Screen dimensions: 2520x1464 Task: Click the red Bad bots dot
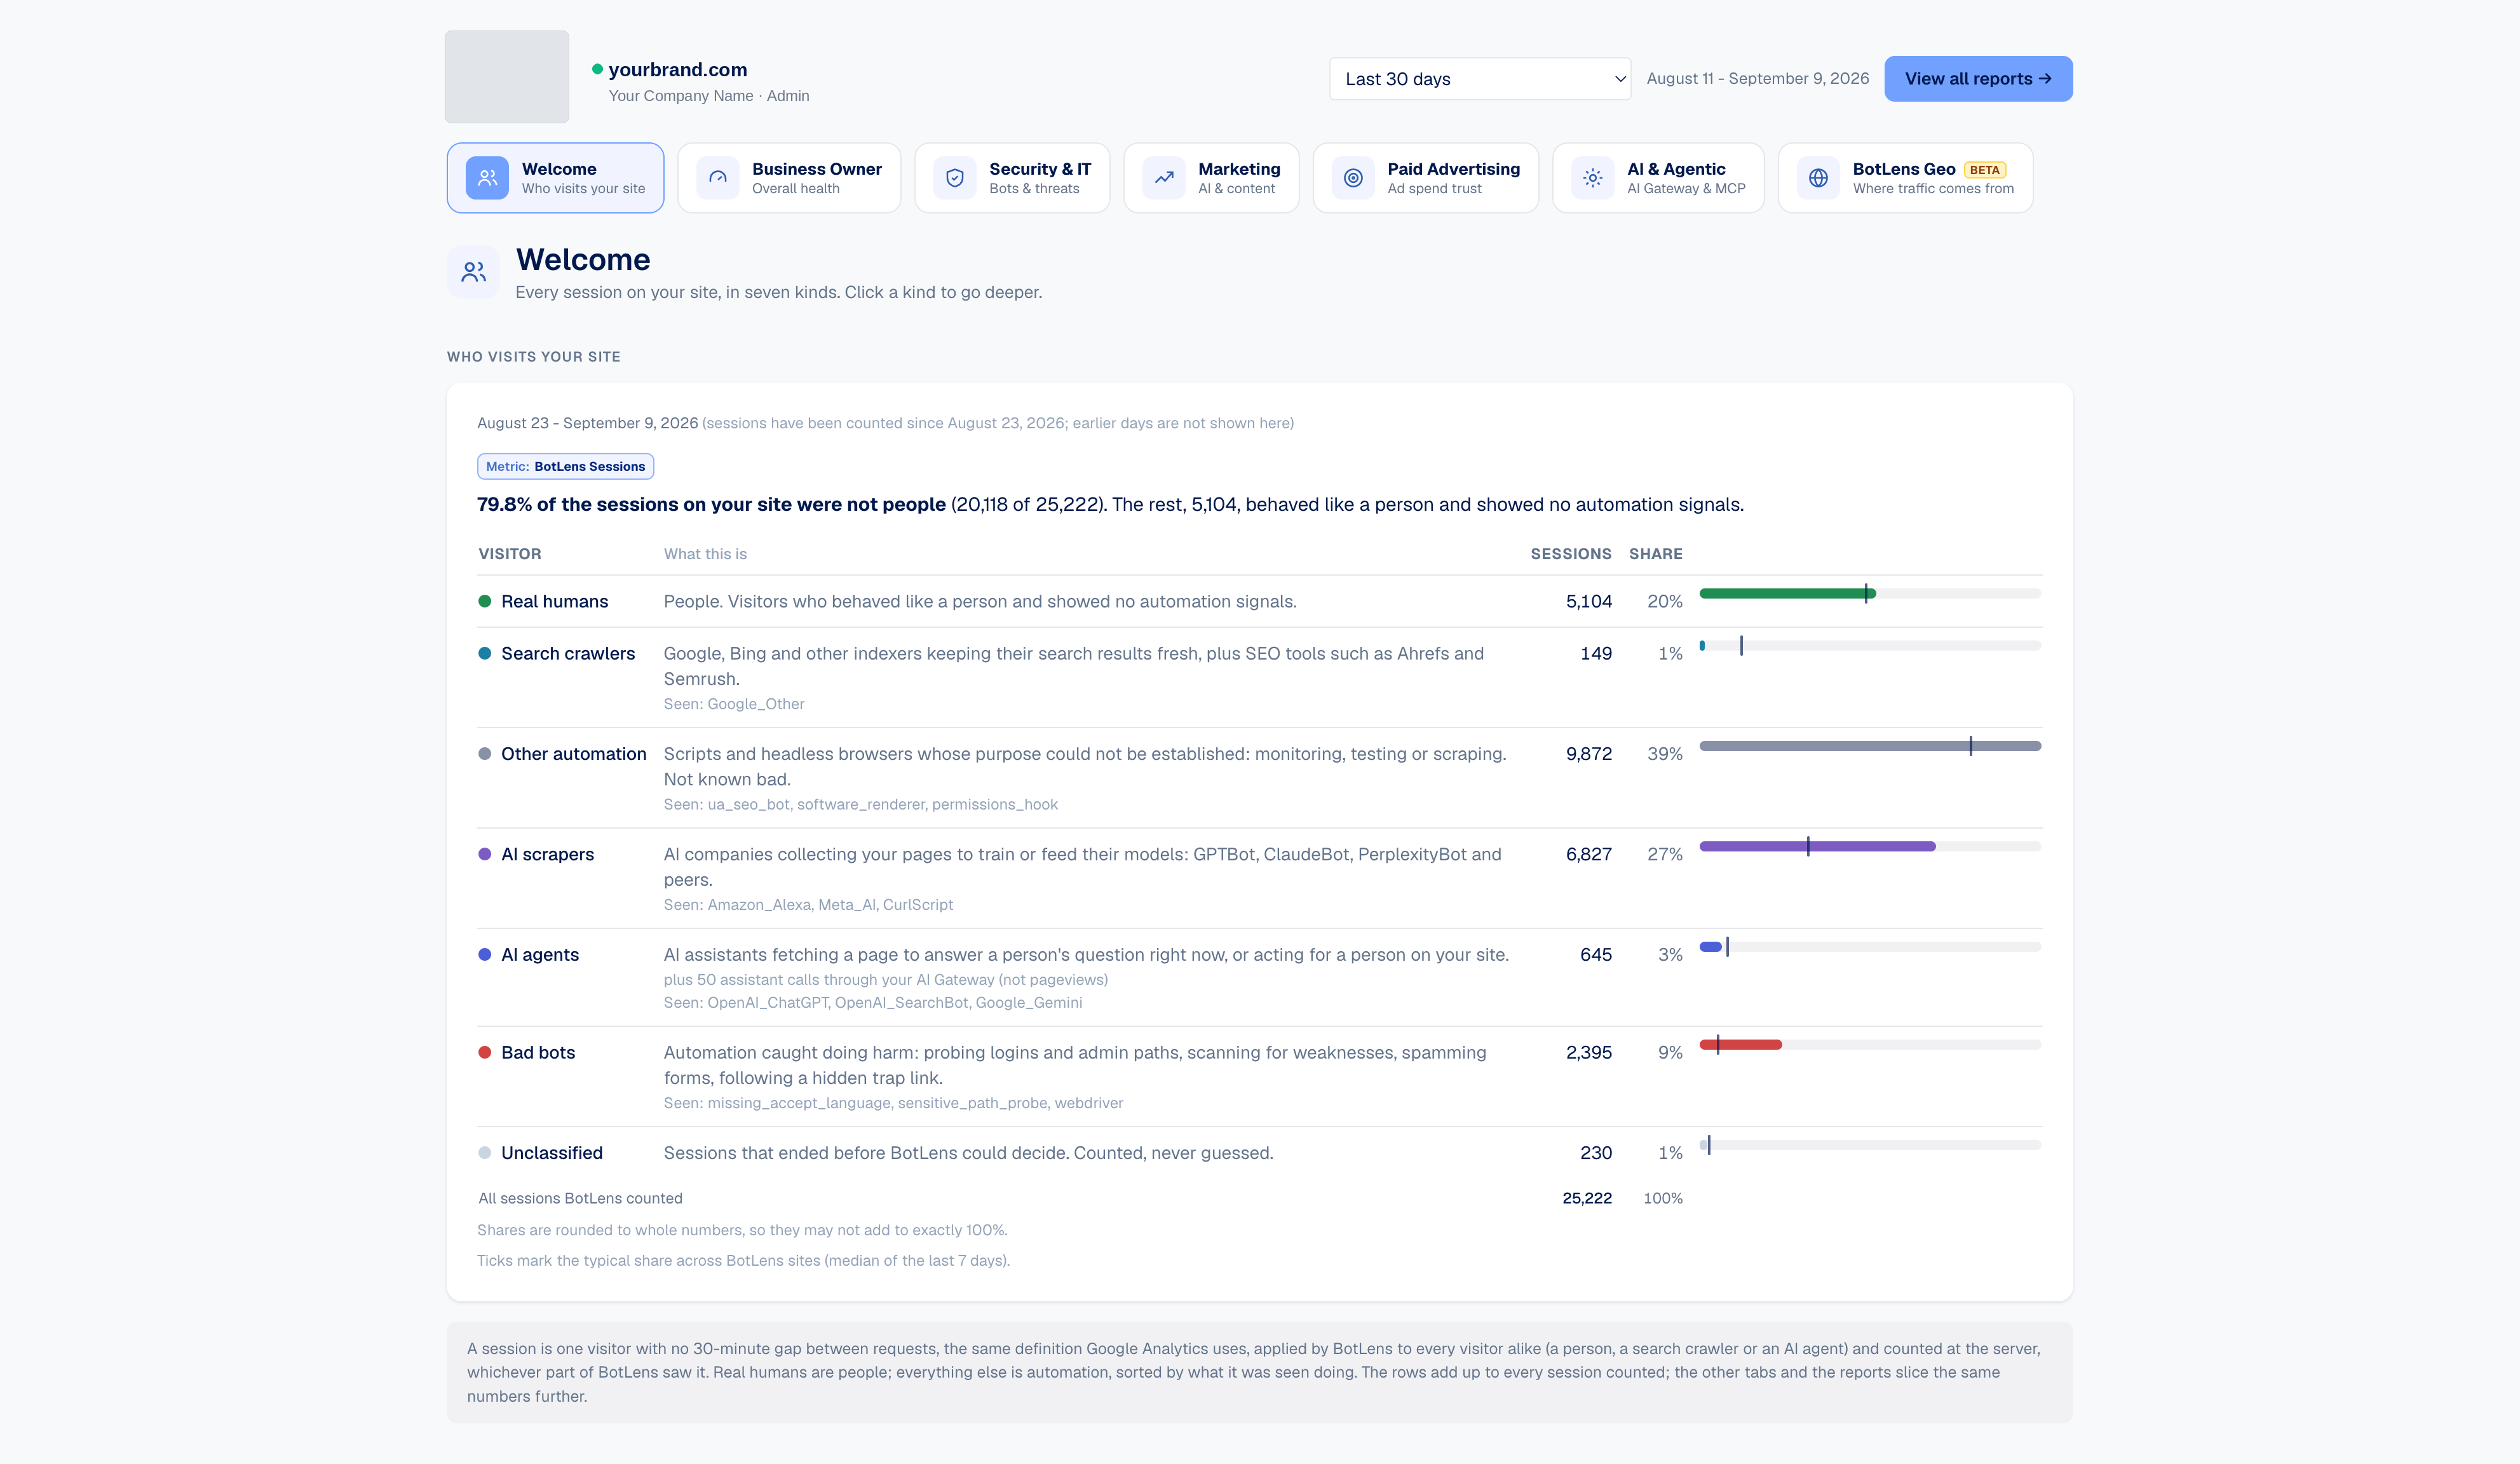(485, 1052)
